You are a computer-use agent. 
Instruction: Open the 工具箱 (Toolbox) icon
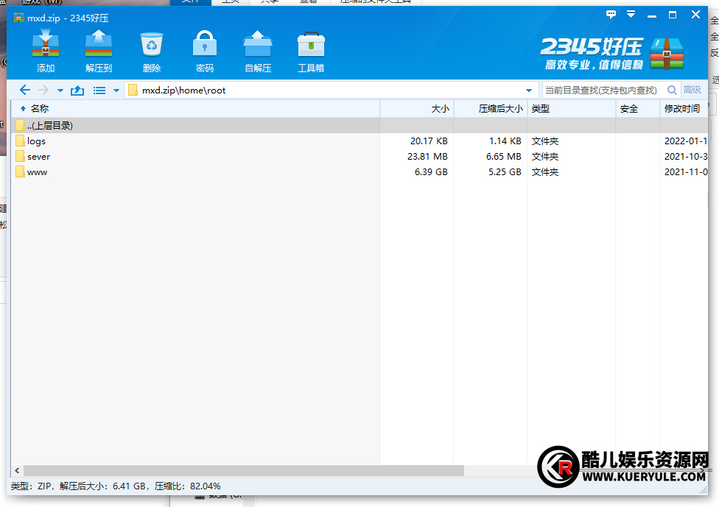coord(311,46)
